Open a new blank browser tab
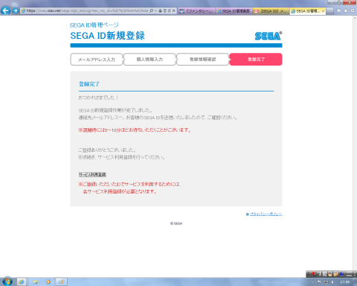 pos(329,11)
